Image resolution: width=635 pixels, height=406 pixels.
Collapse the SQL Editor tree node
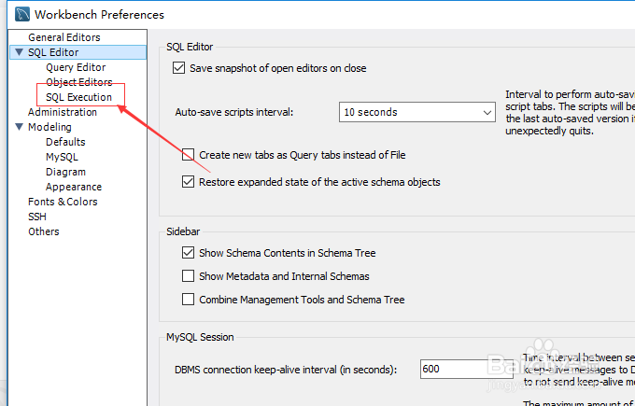pos(19,52)
